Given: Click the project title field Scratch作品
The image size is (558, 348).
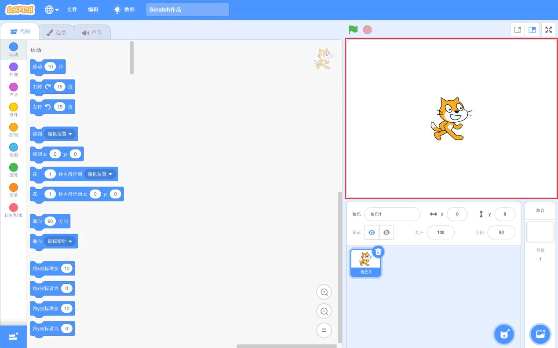Looking at the screenshot, I should (187, 10).
